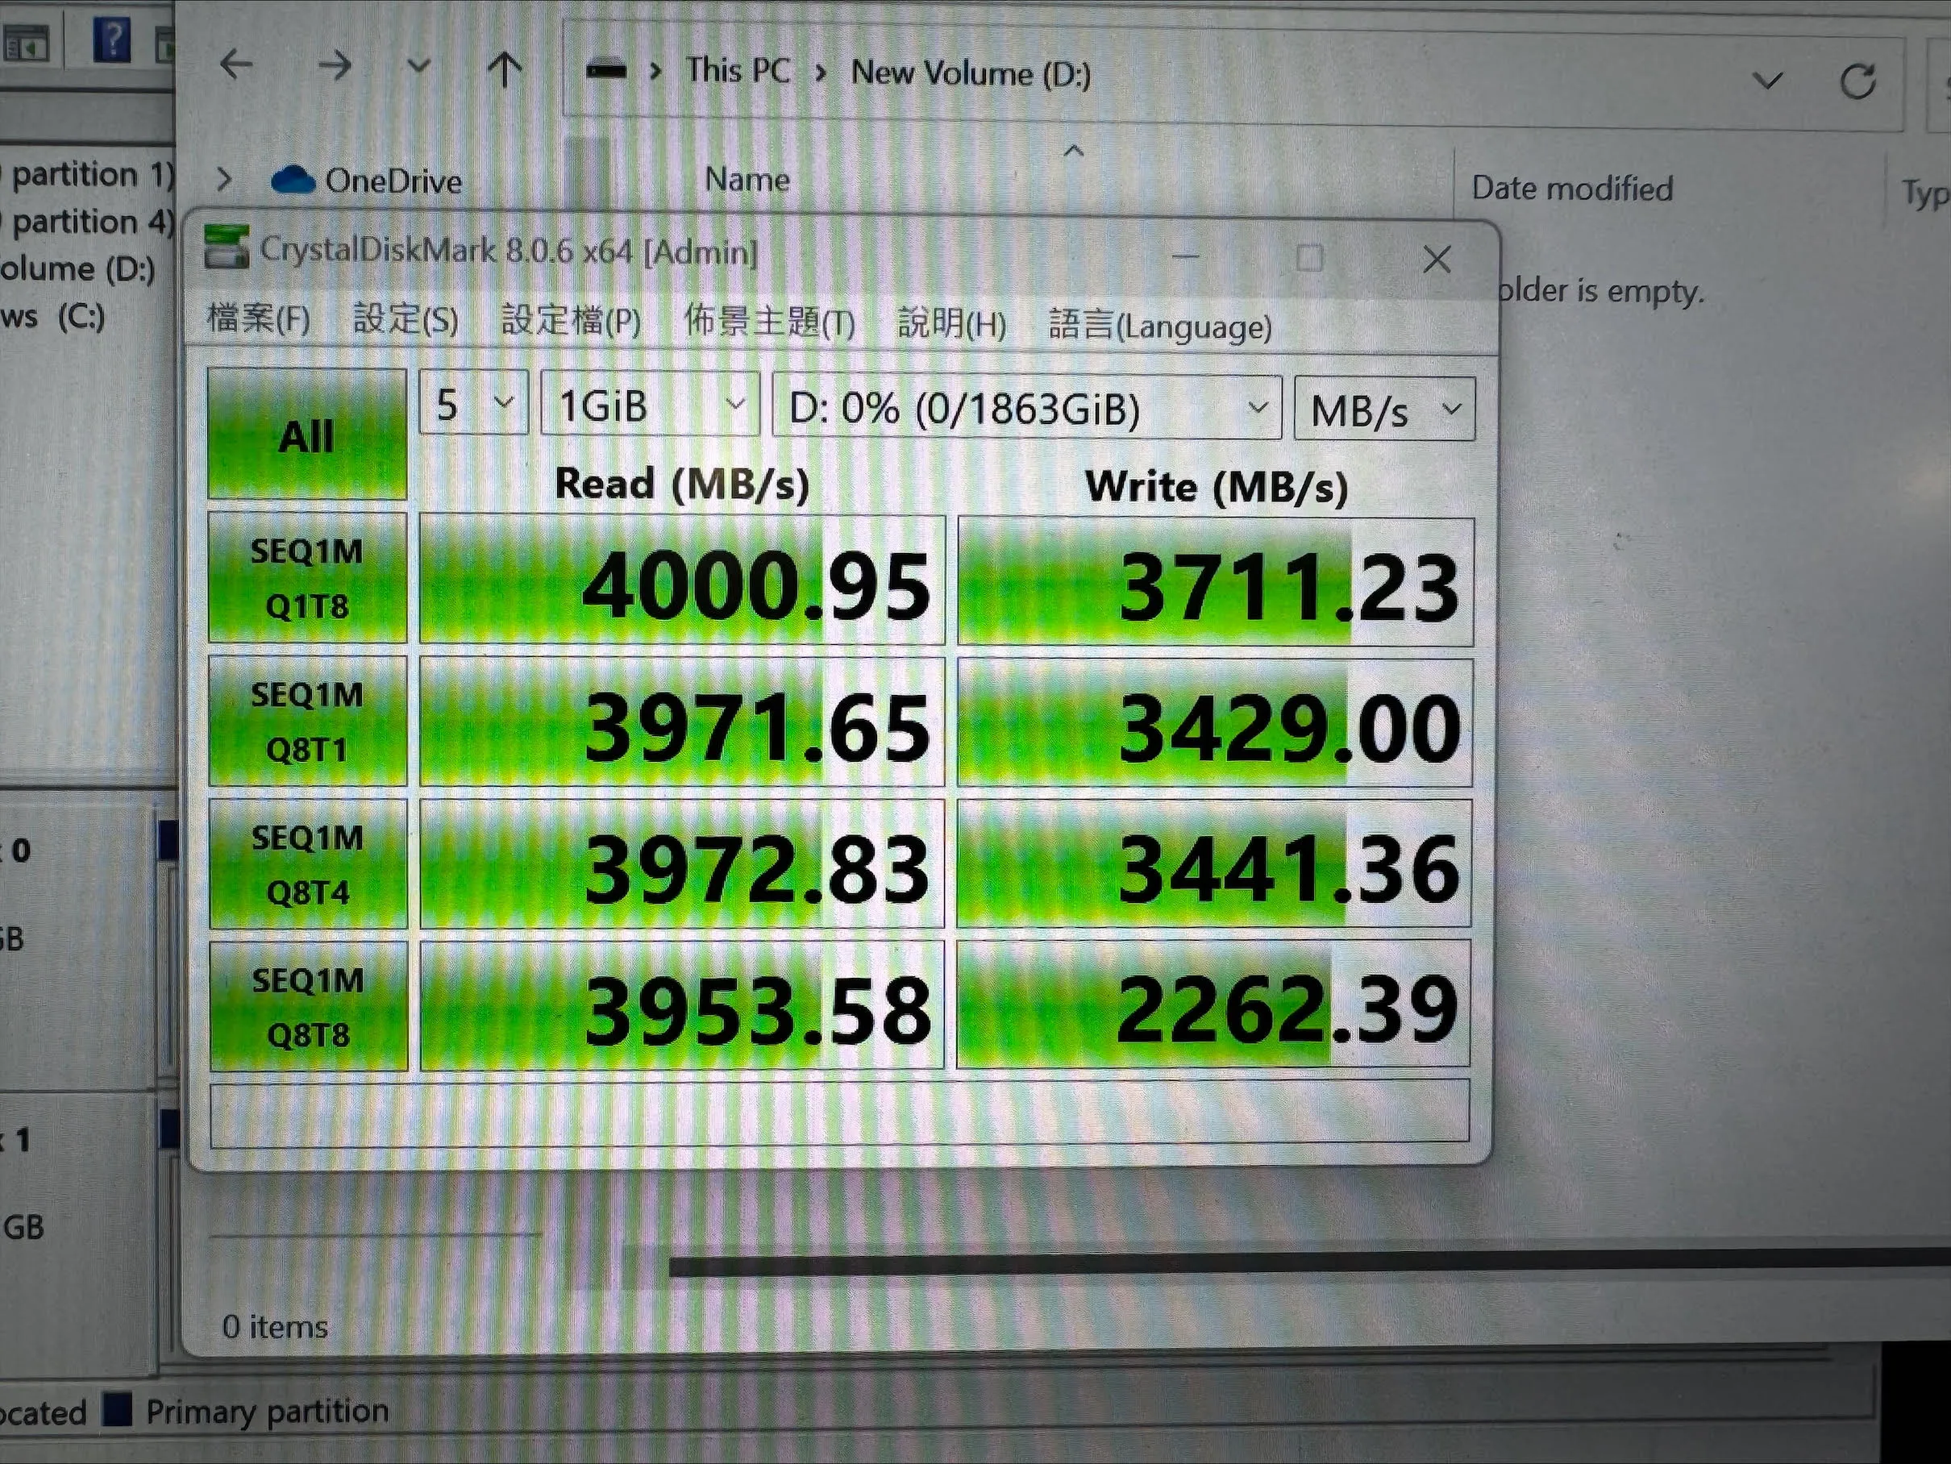Click the CrystalDiskMark app icon in title bar
Screen dimensions: 1951x1464
click(227, 246)
